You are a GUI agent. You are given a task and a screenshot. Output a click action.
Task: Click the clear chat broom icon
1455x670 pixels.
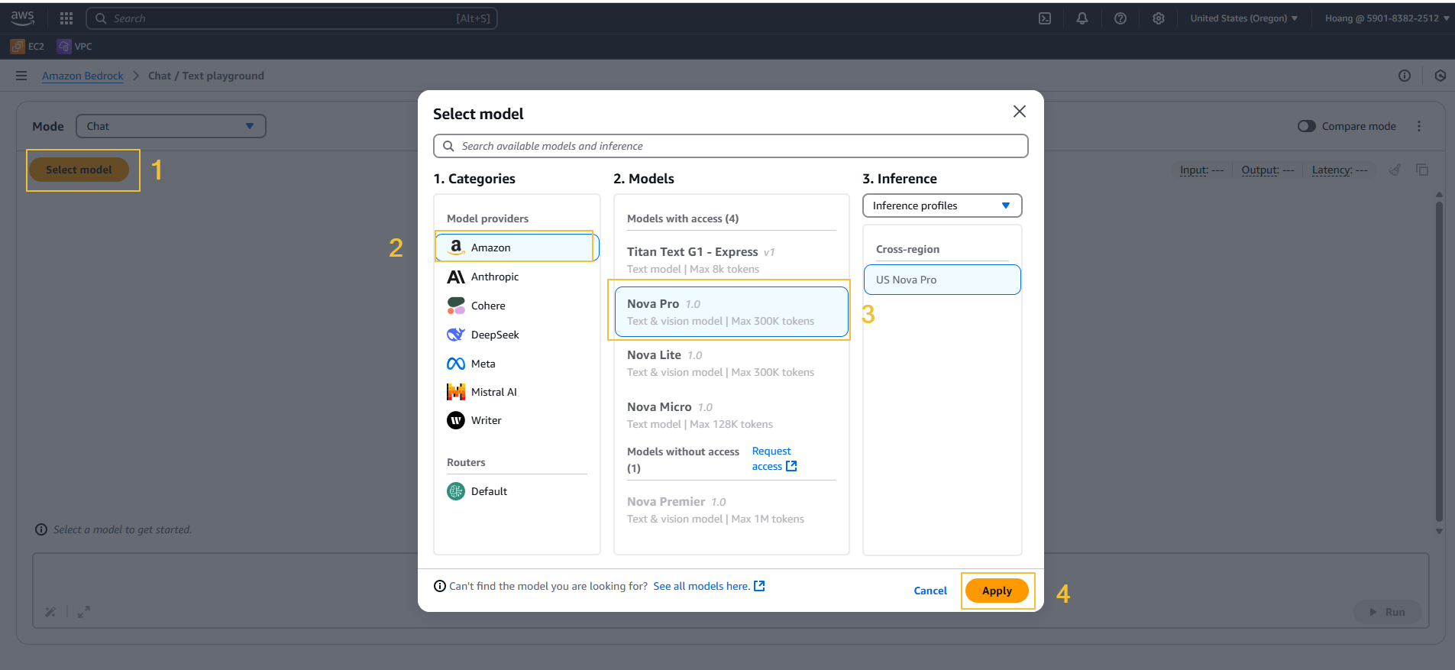click(1395, 170)
